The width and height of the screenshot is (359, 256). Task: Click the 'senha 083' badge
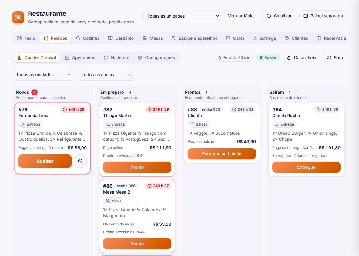point(211,109)
